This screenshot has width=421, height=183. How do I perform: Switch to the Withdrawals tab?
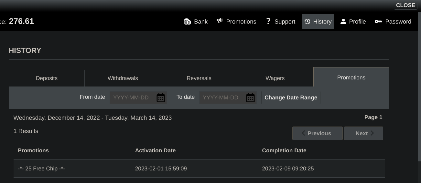123,78
